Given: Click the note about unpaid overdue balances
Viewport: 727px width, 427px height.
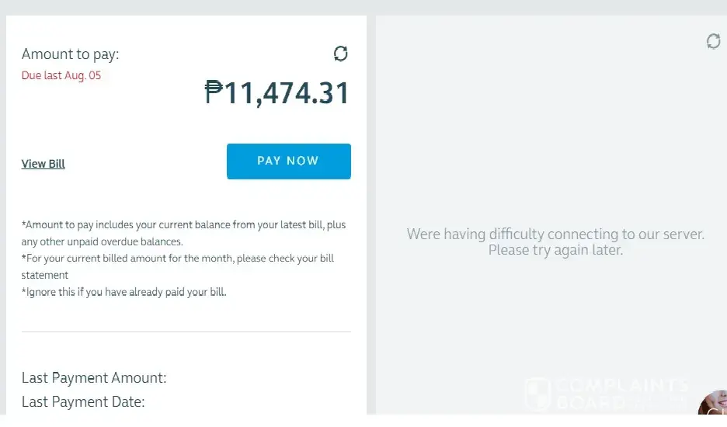Looking at the screenshot, I should [x=103, y=241].
